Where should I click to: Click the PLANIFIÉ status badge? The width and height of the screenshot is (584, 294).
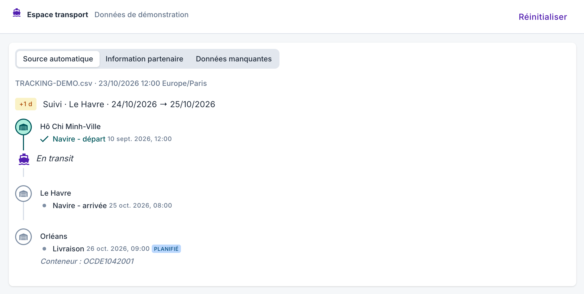166,249
